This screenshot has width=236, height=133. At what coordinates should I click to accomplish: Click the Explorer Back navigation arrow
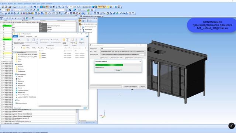point(15,48)
